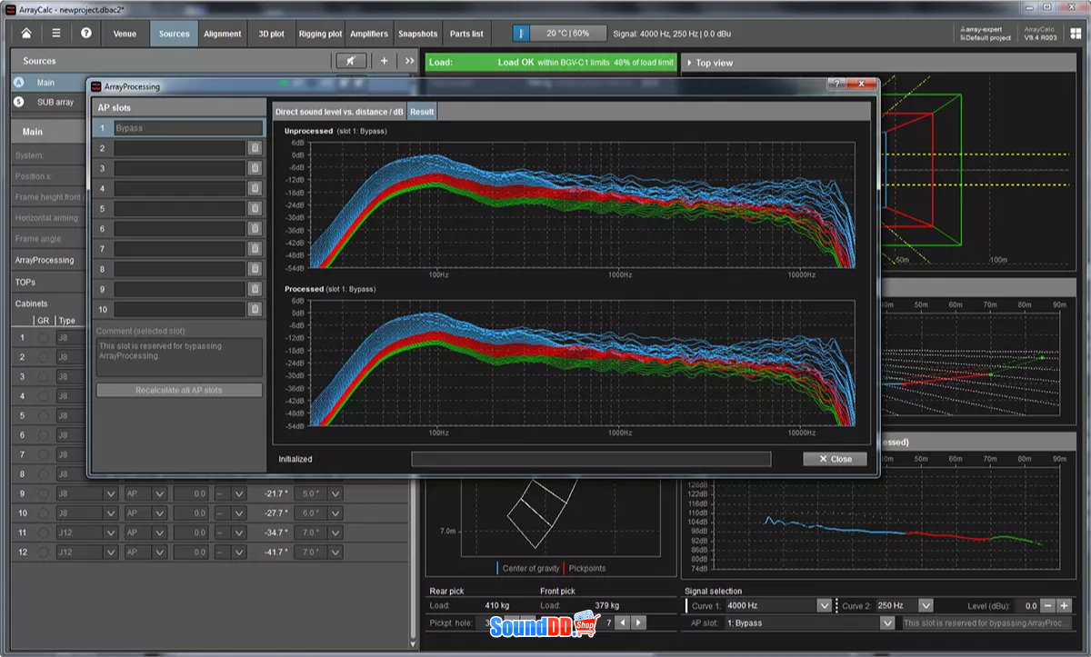The image size is (1091, 657).
Task: Click the Comment text box for selected slot
Action: tap(179, 357)
